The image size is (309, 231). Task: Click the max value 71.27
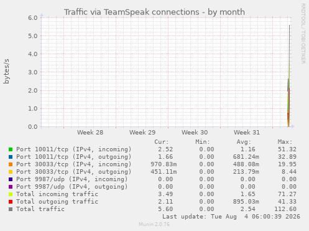(287, 194)
